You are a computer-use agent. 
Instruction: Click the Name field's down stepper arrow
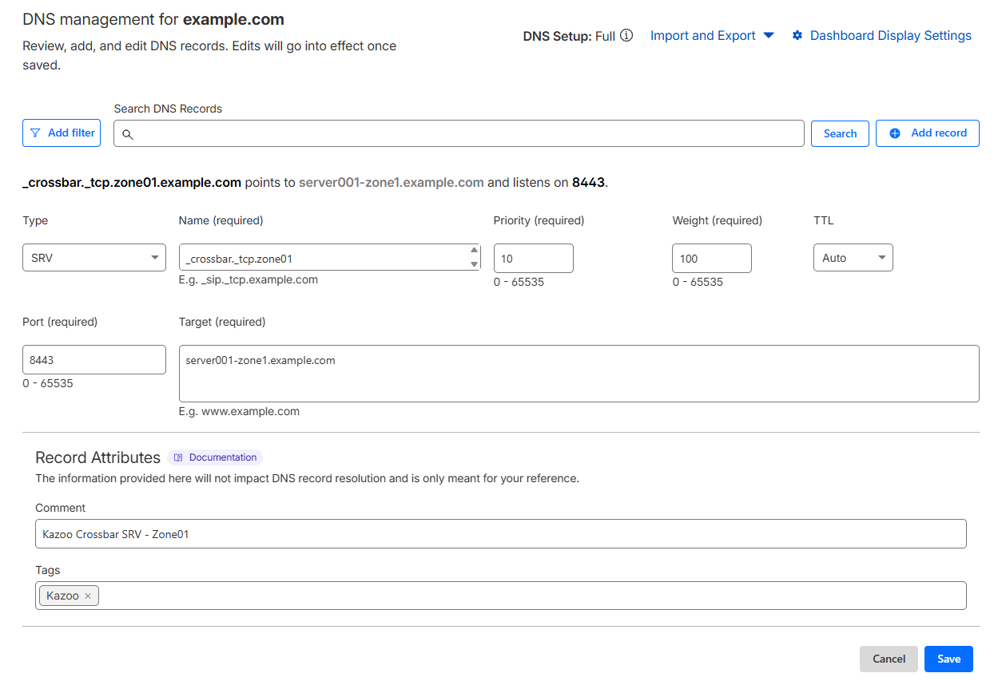pyautogui.click(x=475, y=266)
